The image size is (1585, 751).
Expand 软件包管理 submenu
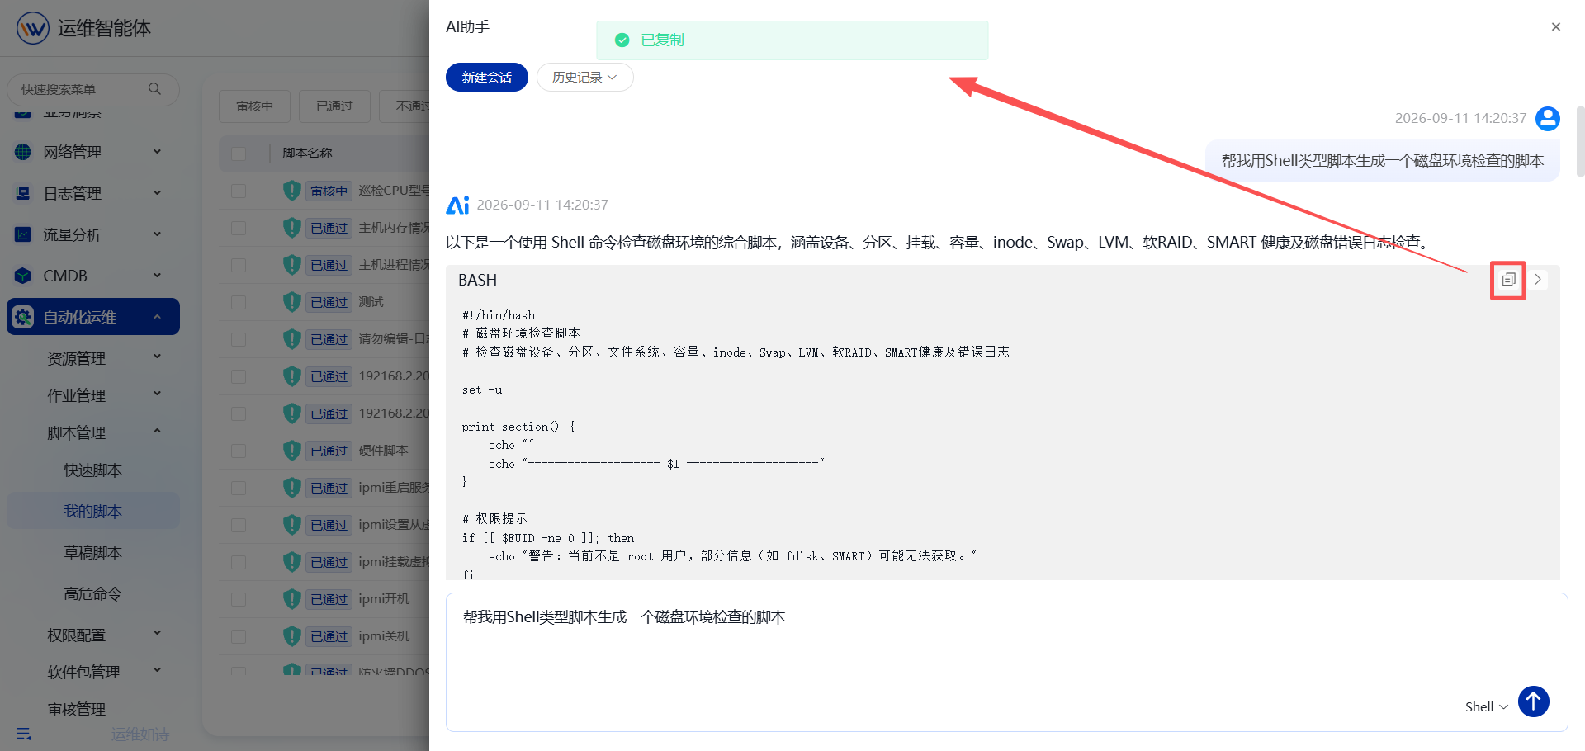coord(92,672)
